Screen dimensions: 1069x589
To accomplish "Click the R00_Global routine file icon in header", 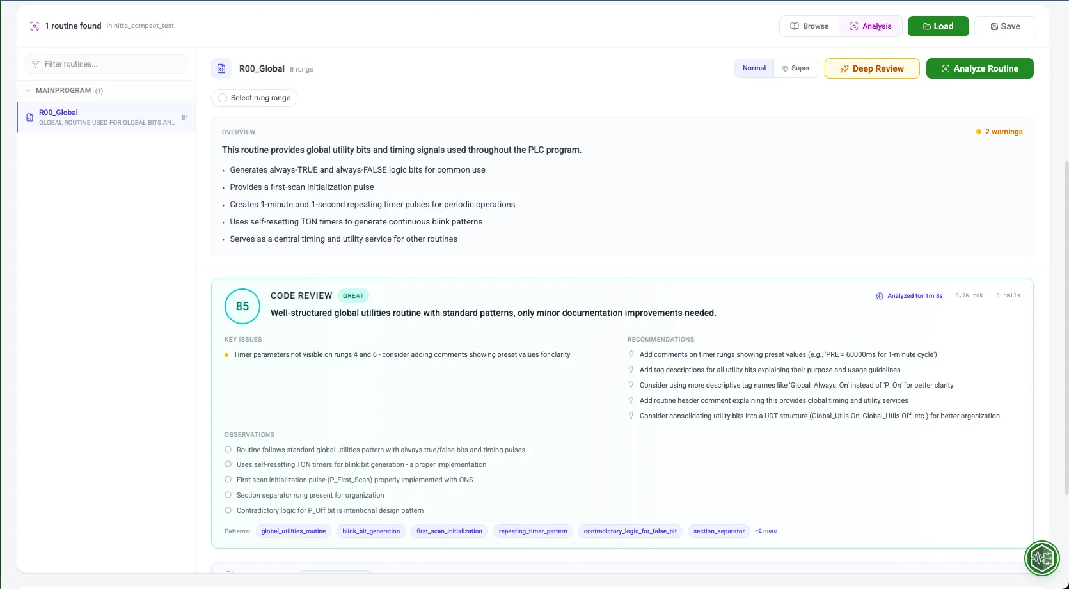I will click(221, 68).
